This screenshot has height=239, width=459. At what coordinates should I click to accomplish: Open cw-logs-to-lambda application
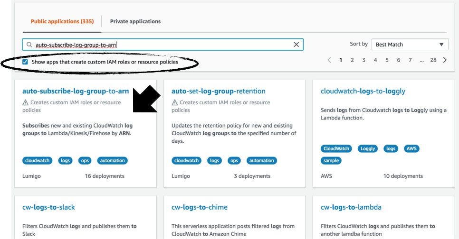click(x=351, y=207)
